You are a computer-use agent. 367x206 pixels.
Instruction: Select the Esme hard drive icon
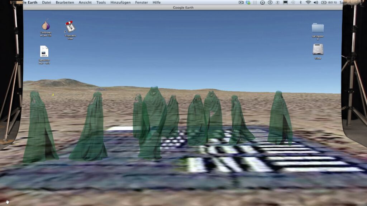[x=318, y=49]
